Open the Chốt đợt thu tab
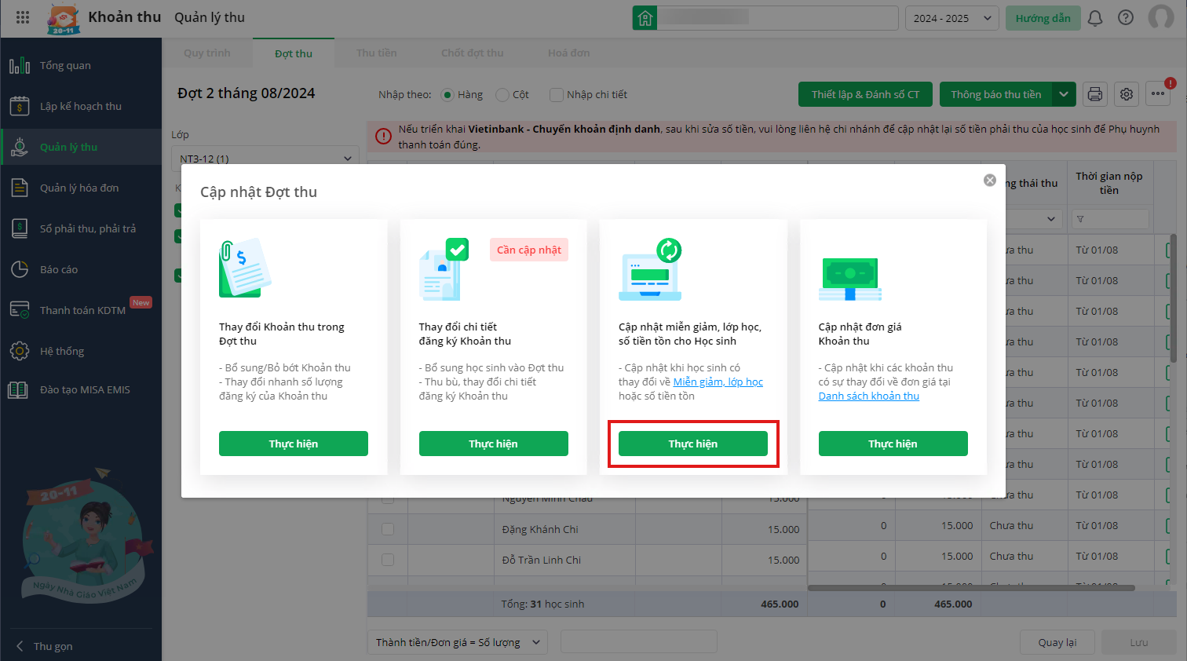This screenshot has height=661, width=1187. click(x=472, y=53)
